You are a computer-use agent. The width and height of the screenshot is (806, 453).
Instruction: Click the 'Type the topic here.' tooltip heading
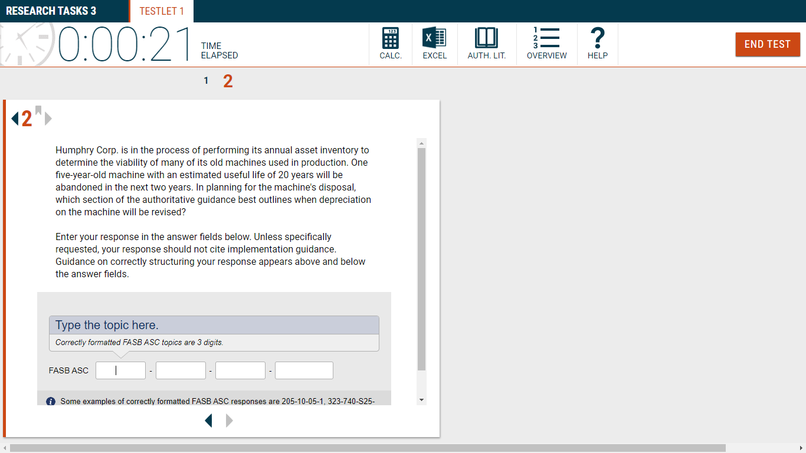coord(107,325)
